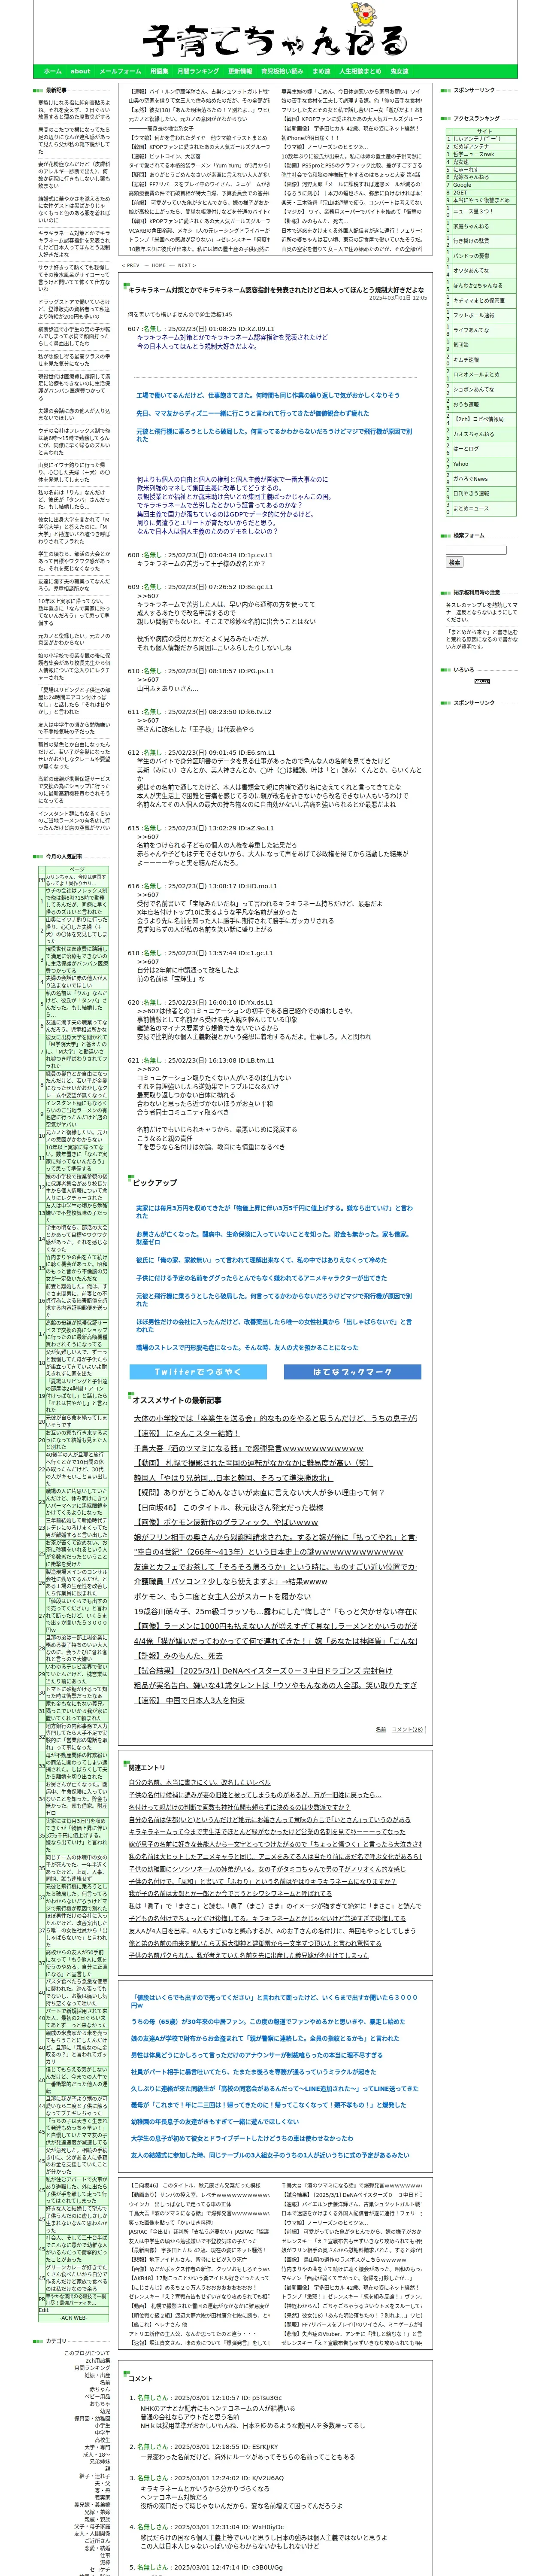Screen dimensions: 551x2576
Task: Open pickup link 実家には毎月3万円を収めてきたが
Action: pyautogui.click(x=274, y=1211)
